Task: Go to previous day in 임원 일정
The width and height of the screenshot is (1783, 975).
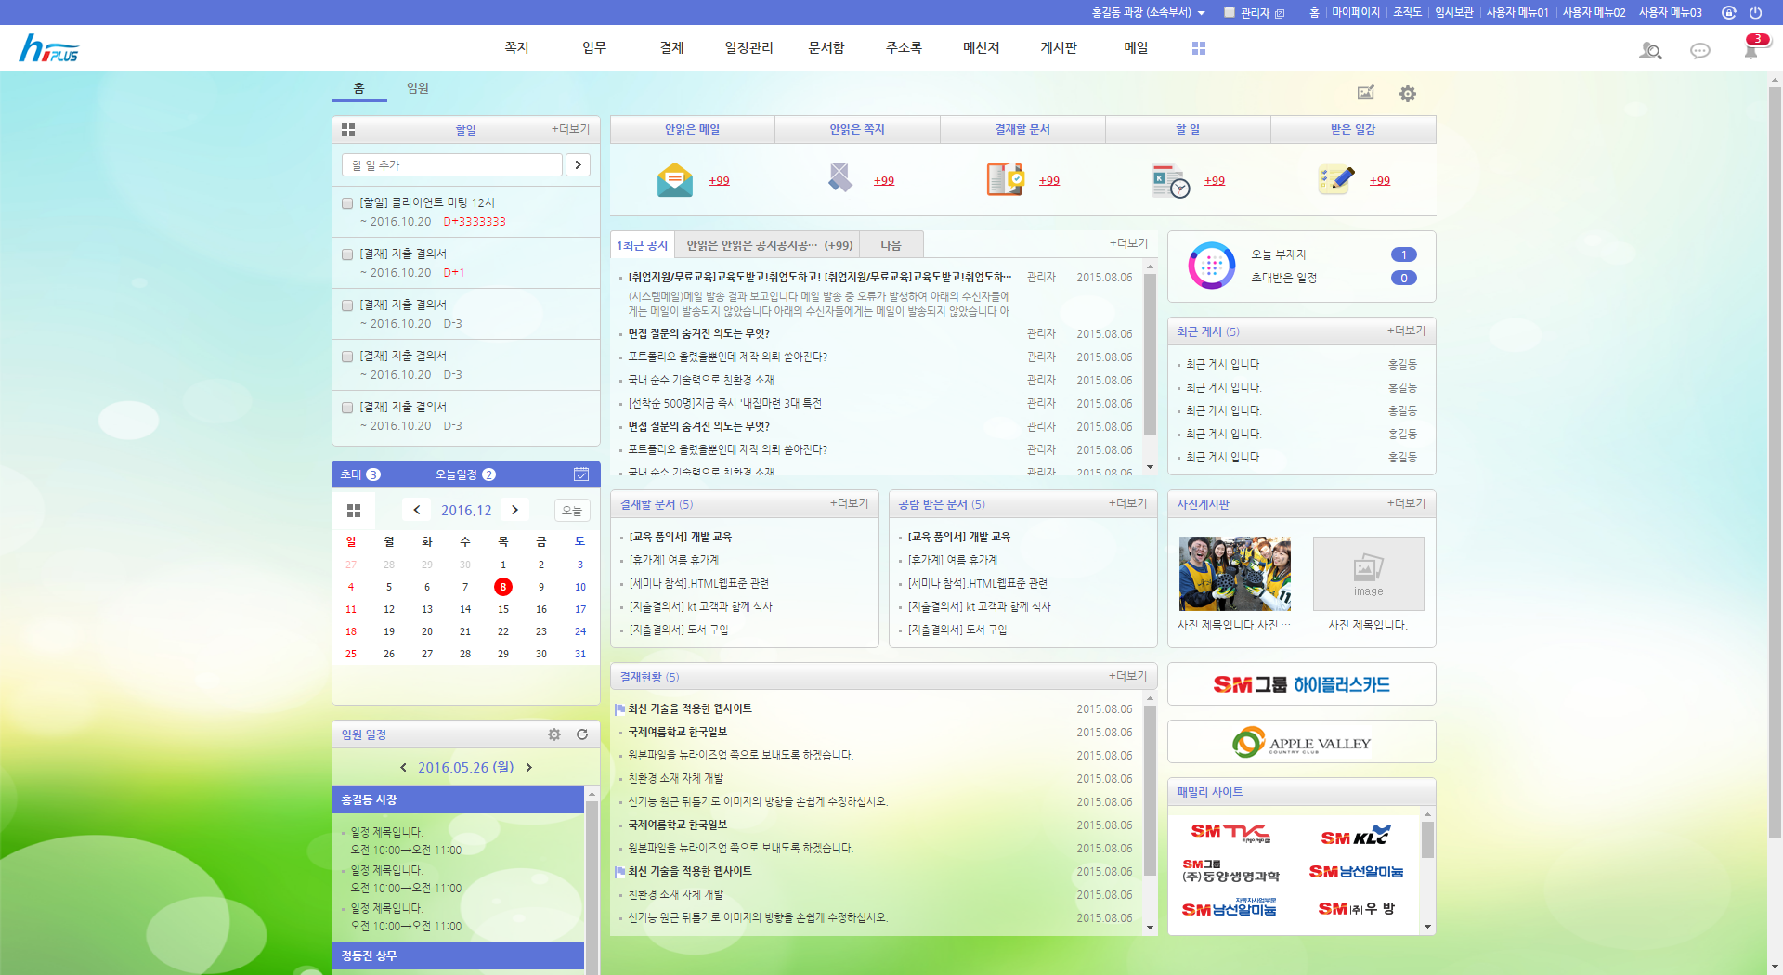Action: [x=403, y=768]
